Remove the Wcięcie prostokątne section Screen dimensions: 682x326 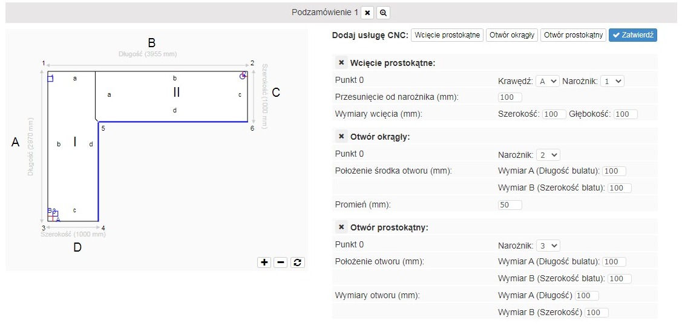(341, 62)
